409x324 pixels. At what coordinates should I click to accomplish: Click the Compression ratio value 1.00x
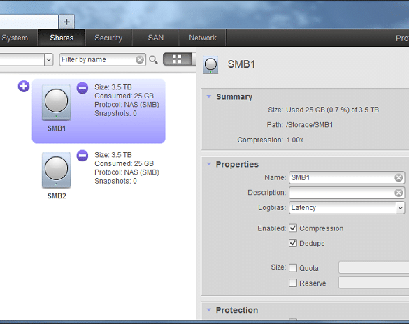coord(295,140)
